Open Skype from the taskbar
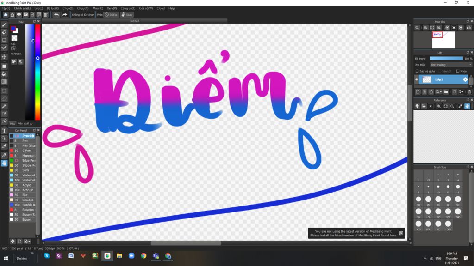The image size is (474, 266). 47,256
